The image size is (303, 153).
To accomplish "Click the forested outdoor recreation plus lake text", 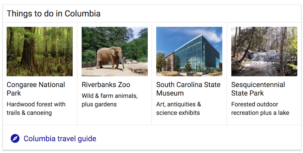I will [260, 109].
